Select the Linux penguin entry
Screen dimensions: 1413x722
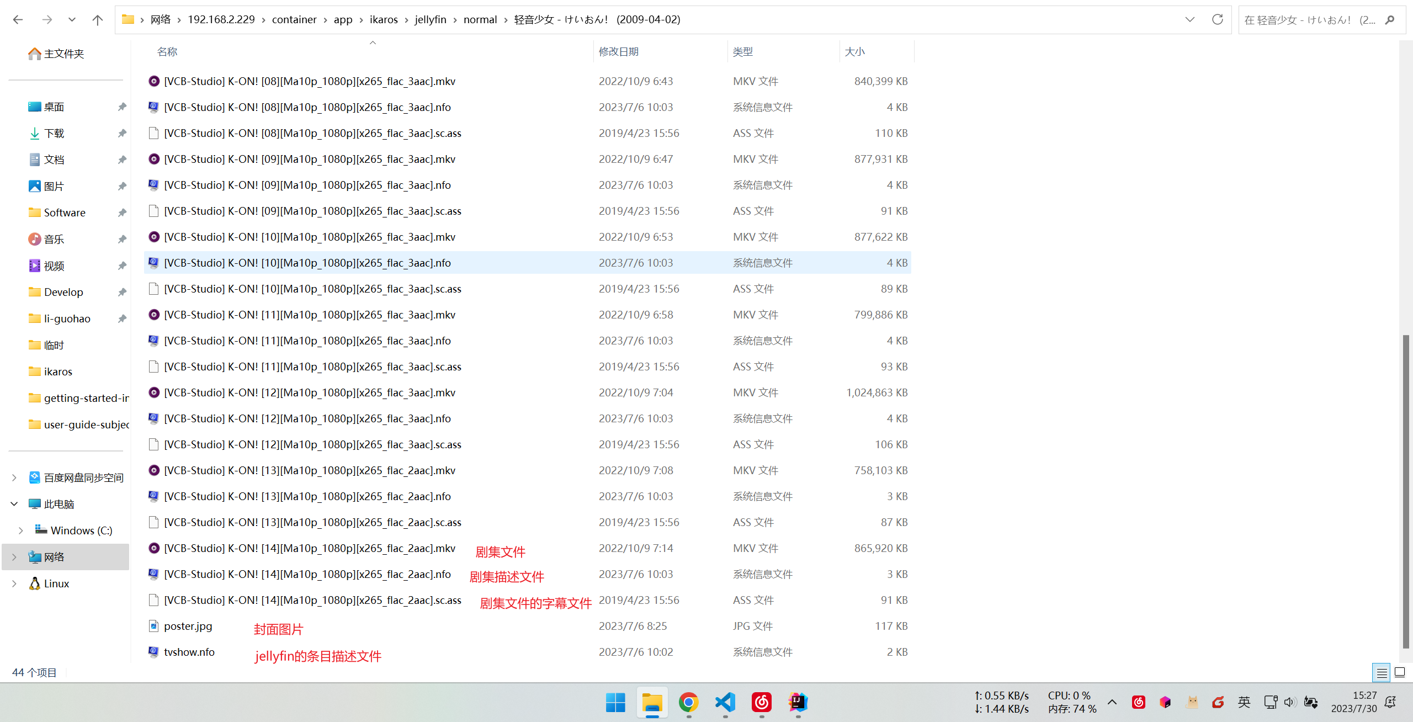(x=49, y=583)
